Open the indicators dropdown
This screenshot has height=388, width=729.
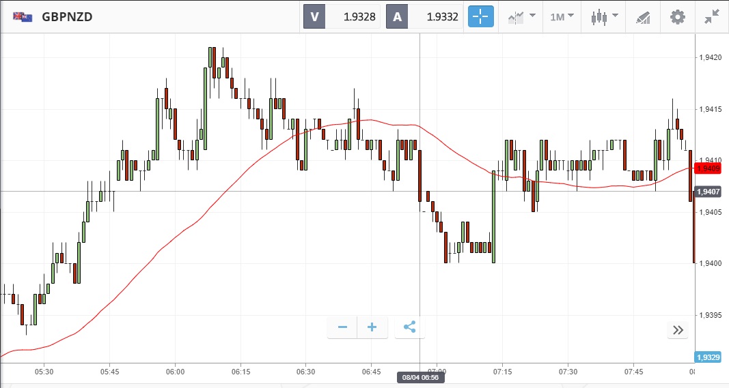point(521,16)
